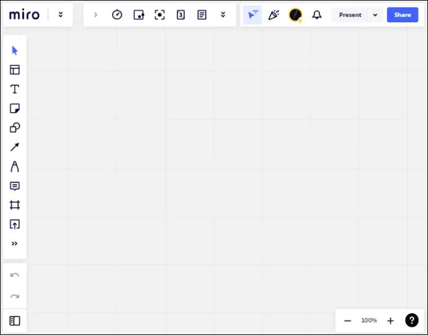Select the Frame tool

tap(15, 205)
